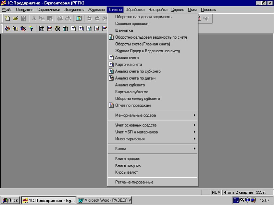Choose the Анализ субконто entry

tap(152, 85)
